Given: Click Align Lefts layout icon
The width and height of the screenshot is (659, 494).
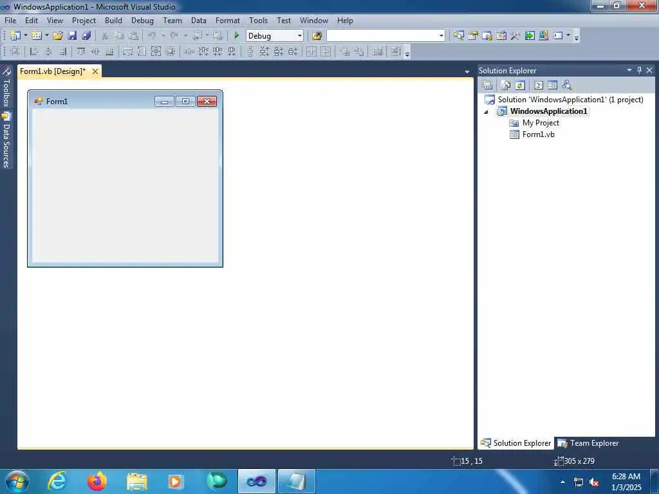Looking at the screenshot, I should pos(34,51).
